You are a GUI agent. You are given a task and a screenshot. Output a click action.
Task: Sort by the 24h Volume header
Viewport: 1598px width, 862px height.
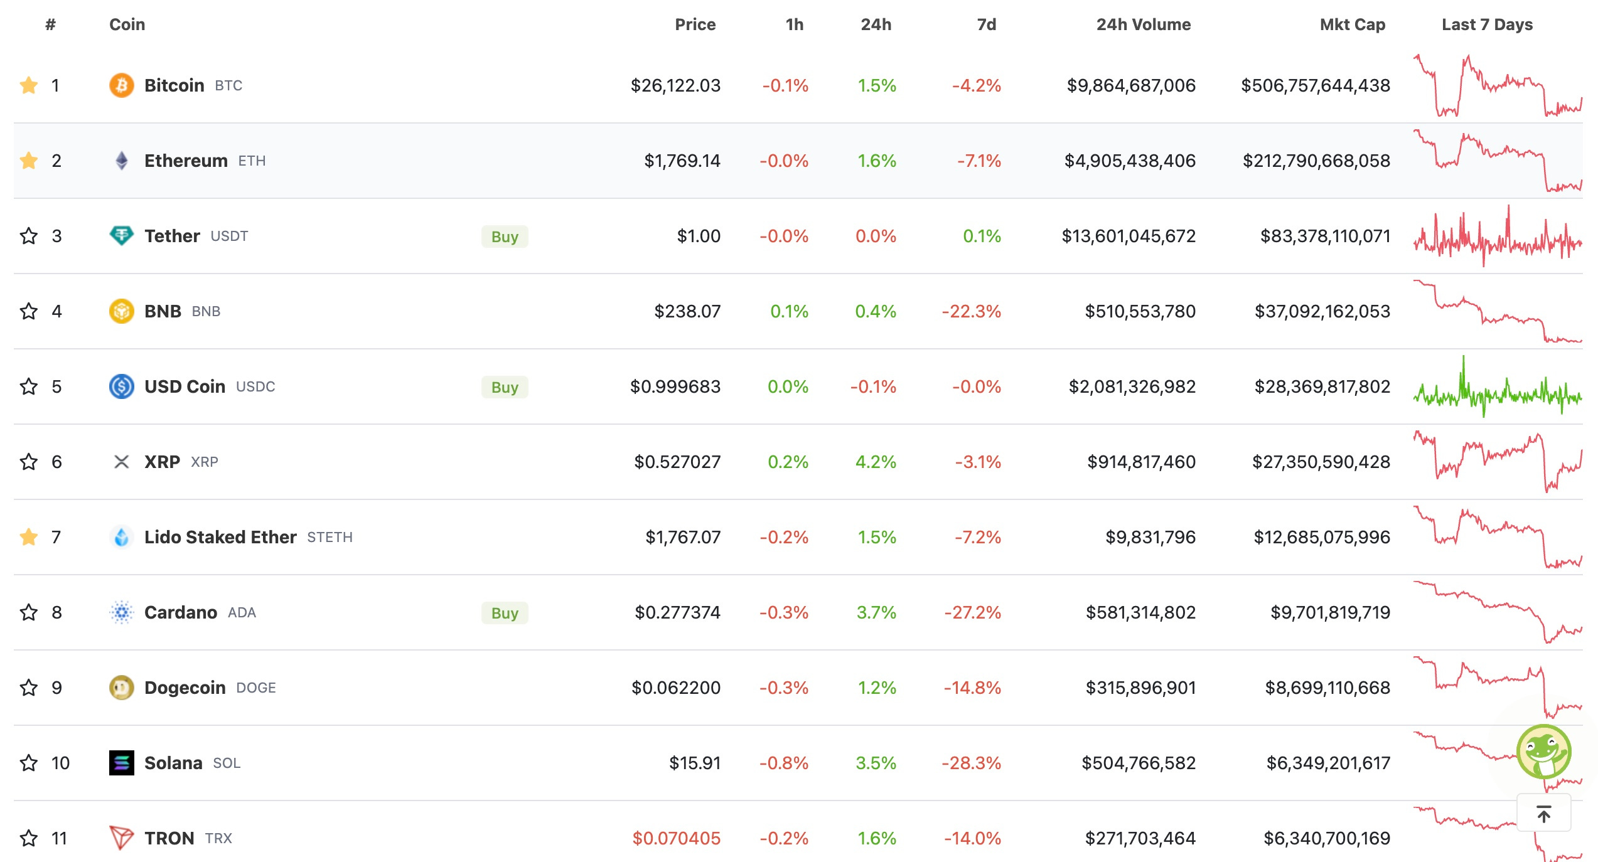click(1144, 24)
